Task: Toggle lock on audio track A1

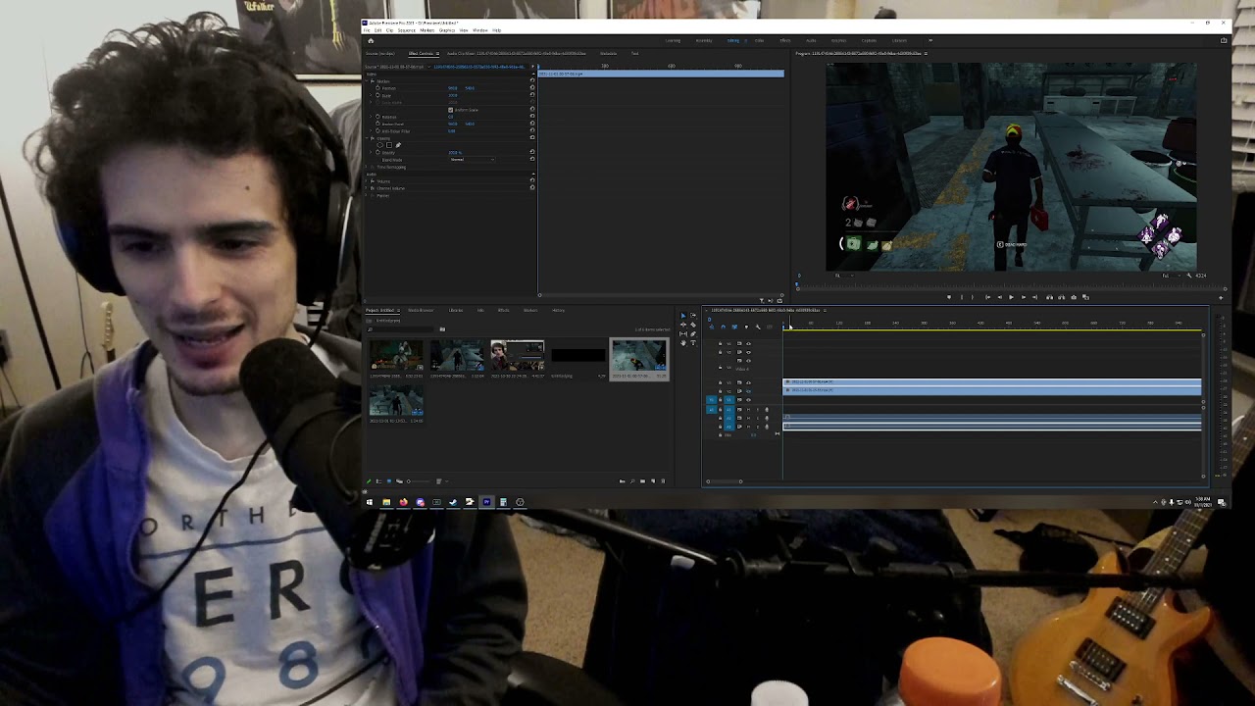Action: (x=720, y=410)
